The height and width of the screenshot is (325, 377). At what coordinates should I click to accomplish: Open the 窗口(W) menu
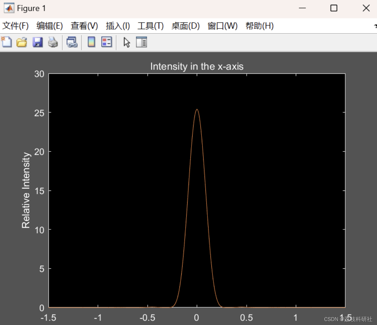[223, 26]
